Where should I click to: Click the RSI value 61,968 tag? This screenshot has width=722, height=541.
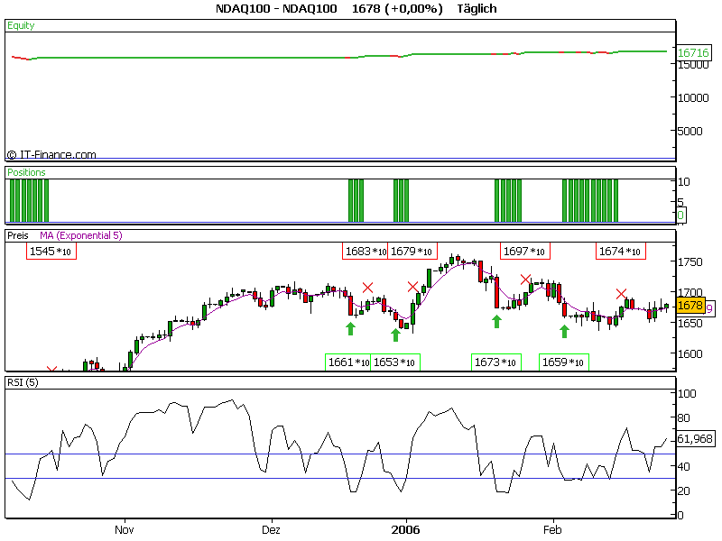point(695,439)
